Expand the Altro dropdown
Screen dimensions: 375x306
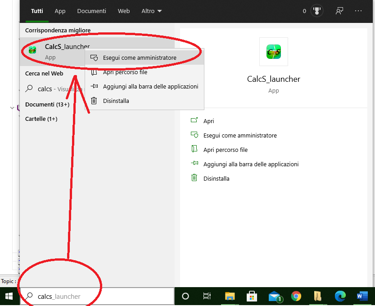pyautogui.click(x=151, y=11)
